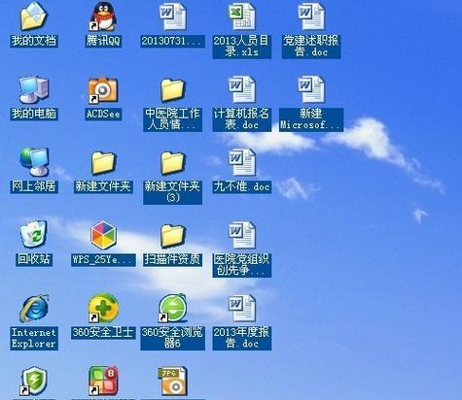This screenshot has width=462, height=400.
Task: Launch the 360安全浏览器6 shortcut
Action: pos(172,308)
